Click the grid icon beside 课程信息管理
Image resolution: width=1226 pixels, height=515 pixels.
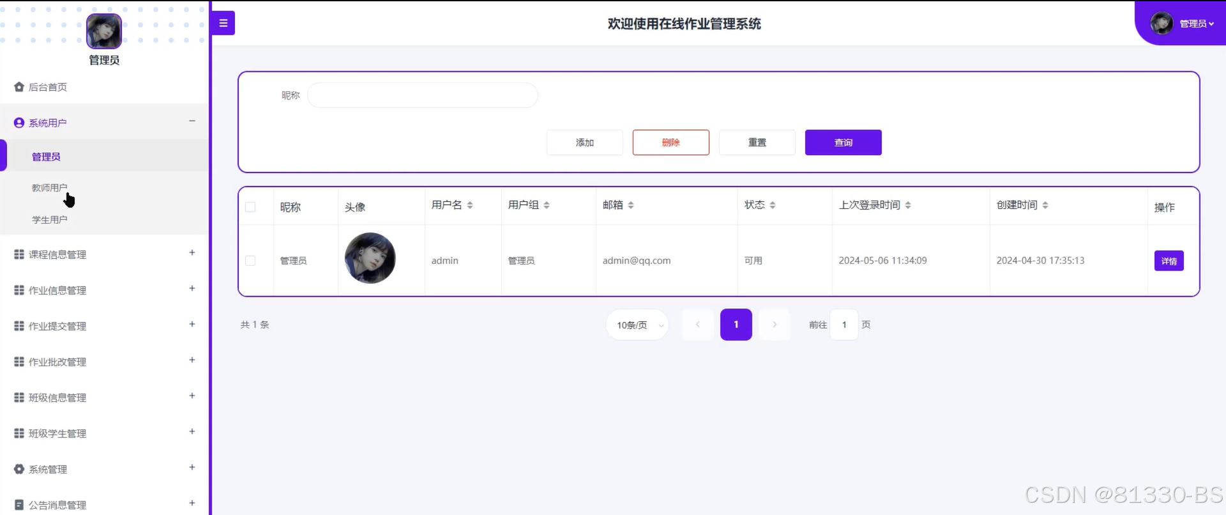tap(19, 254)
